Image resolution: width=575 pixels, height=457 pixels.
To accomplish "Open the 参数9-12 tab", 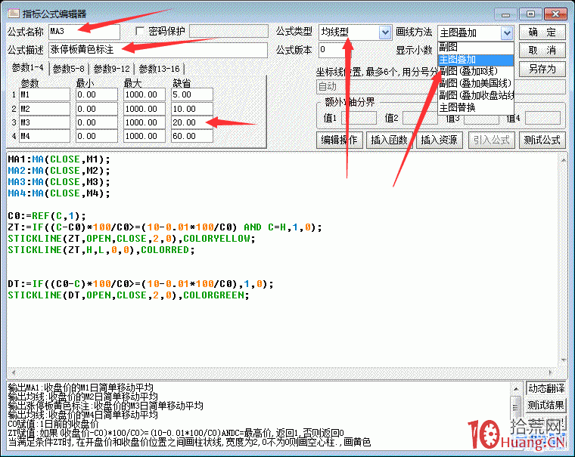I will tap(113, 69).
